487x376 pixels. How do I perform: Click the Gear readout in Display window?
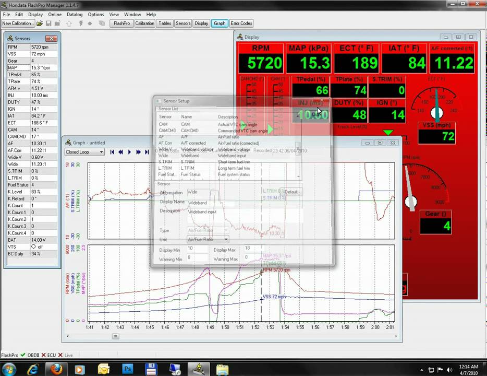pos(435,222)
